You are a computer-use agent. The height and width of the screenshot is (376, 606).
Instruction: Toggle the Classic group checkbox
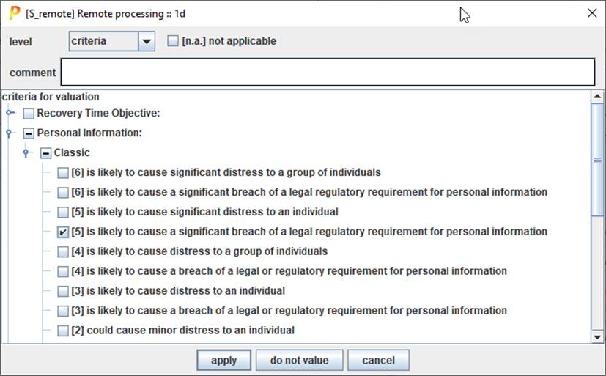pos(45,153)
